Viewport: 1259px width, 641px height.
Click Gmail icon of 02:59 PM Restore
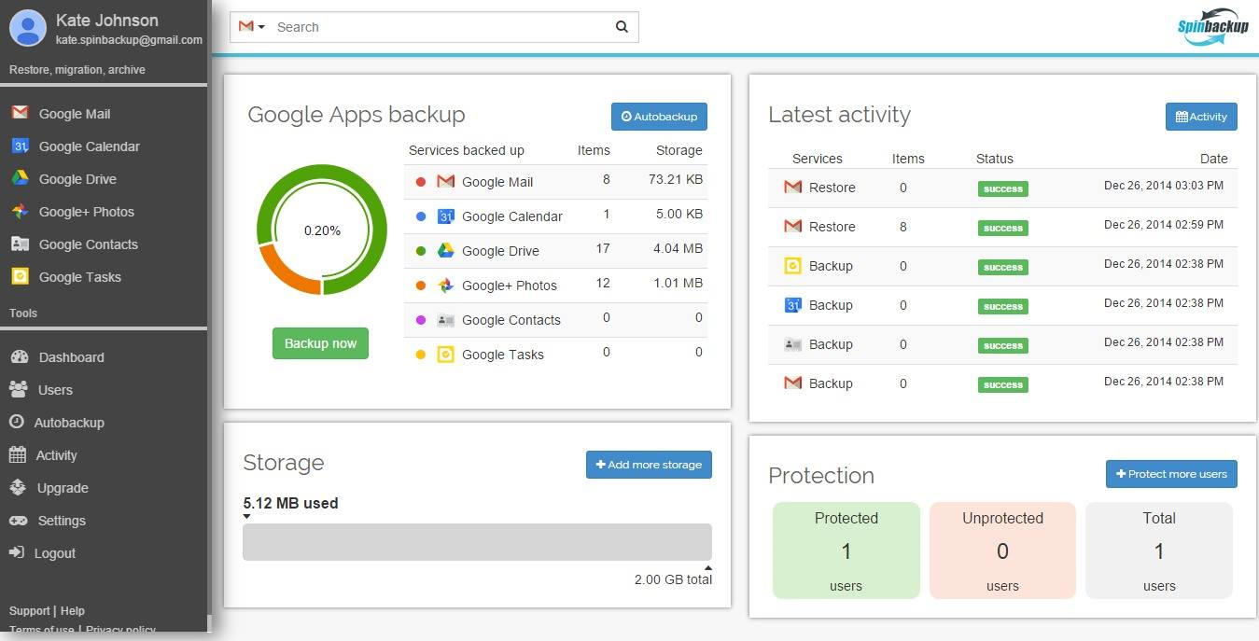tap(792, 227)
